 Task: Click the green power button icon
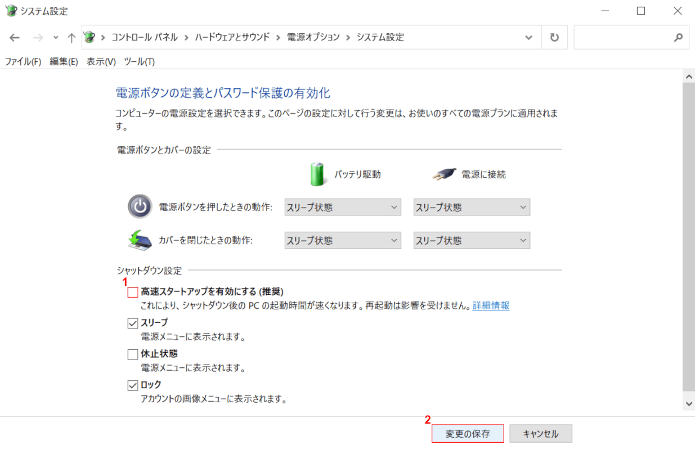pos(140,207)
